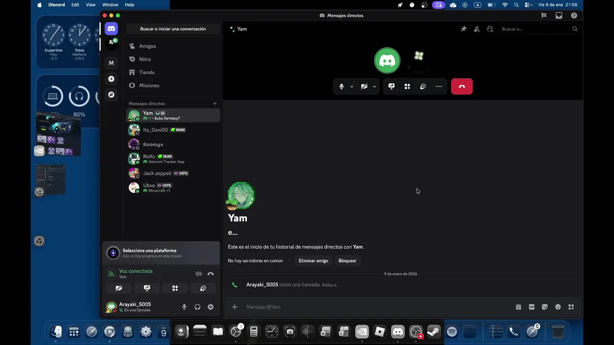This screenshot has height=345, width=614.
Task: Deafen with the headphones icon
Action: (x=197, y=307)
